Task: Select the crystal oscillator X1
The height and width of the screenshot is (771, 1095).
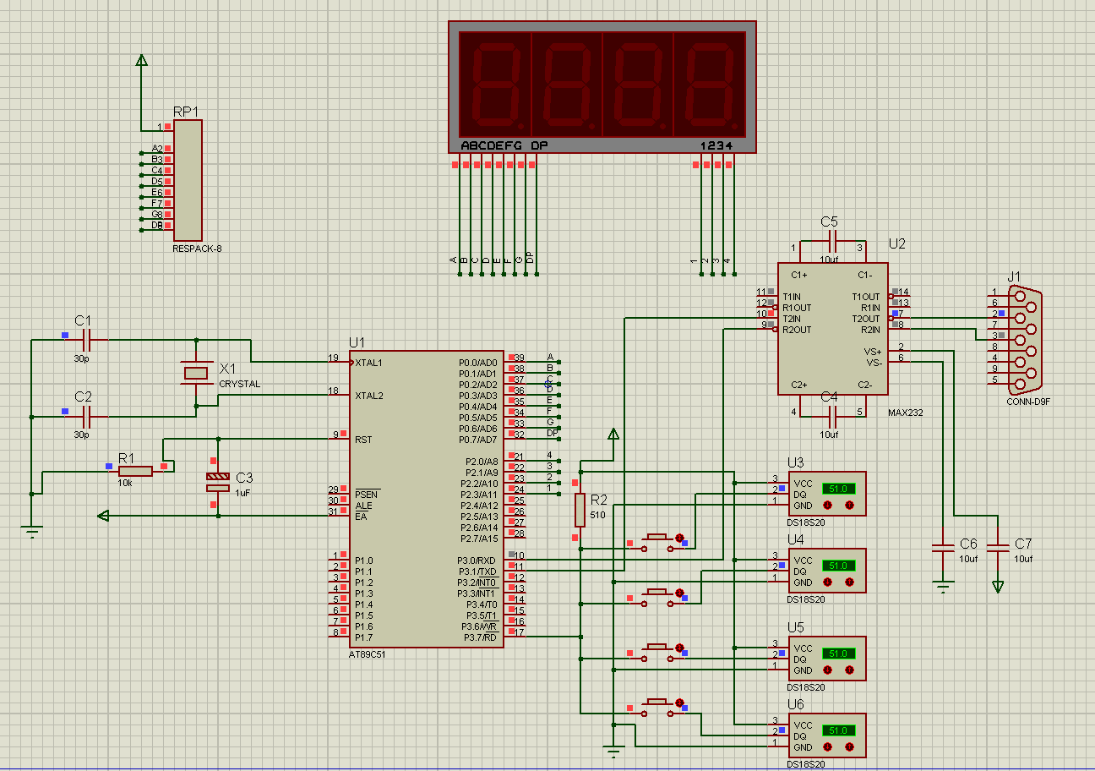Action: point(196,372)
